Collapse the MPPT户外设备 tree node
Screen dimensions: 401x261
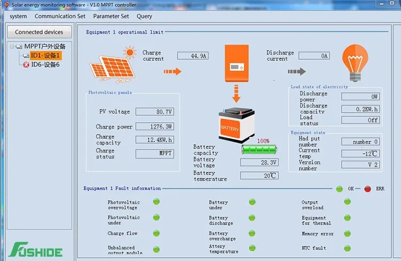(12, 46)
